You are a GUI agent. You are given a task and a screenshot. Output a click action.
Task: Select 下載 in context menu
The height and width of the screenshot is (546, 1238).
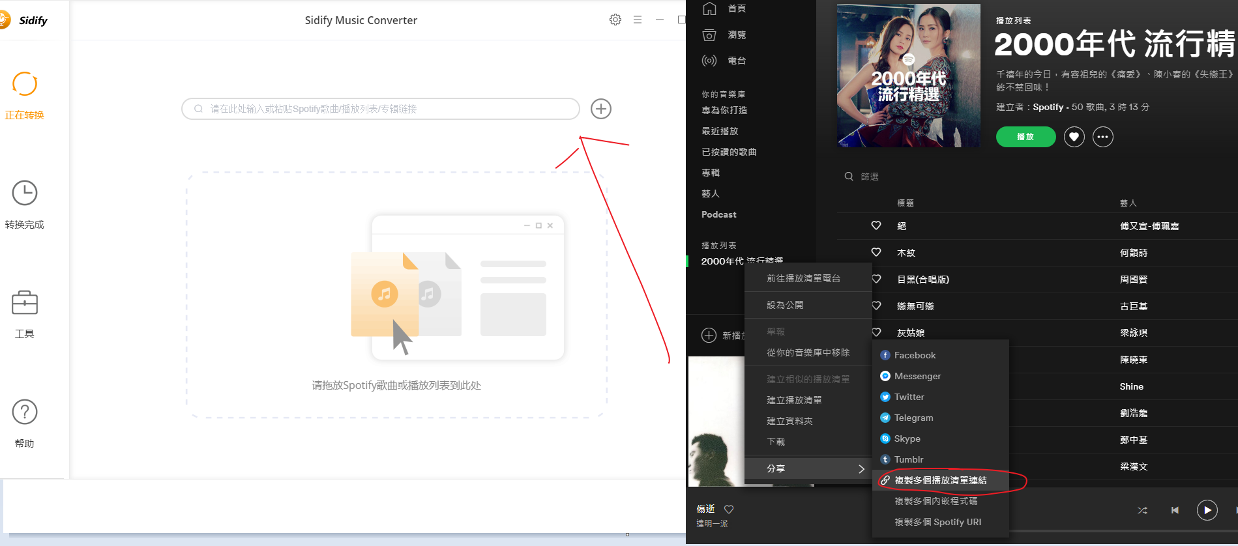(808, 442)
